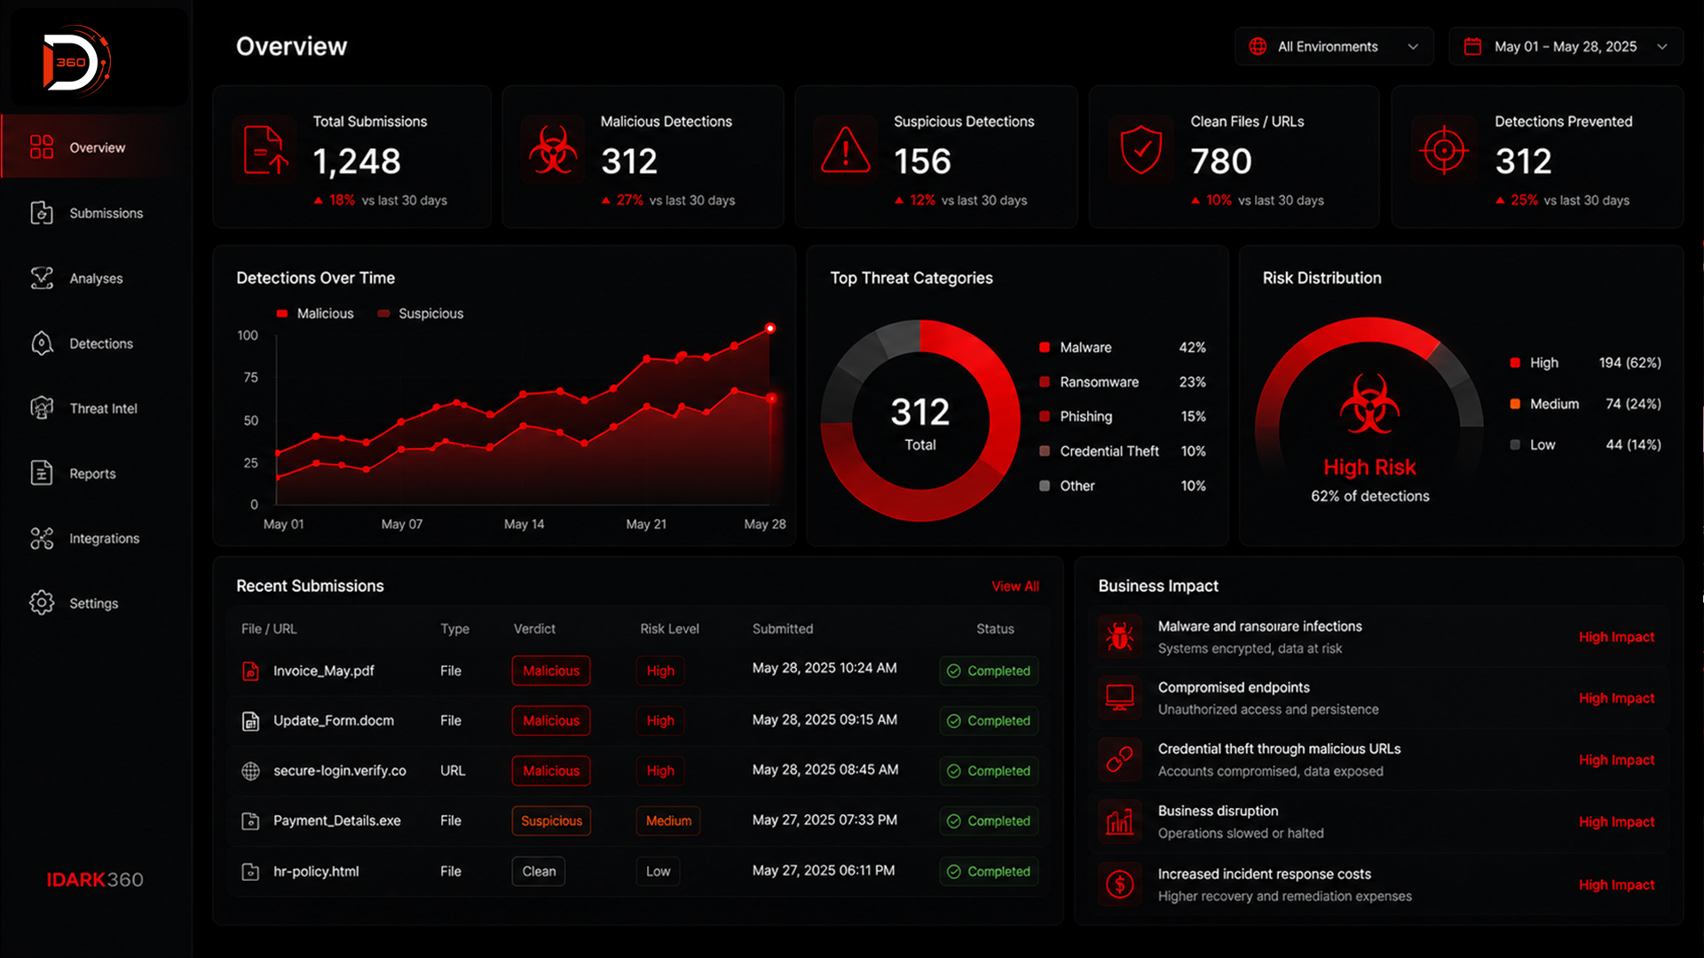Open the May 01 - May 28 date picker
1704x958 pixels.
click(1566, 47)
